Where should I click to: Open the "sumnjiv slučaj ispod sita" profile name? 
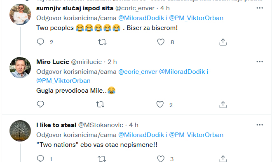(x=75, y=8)
